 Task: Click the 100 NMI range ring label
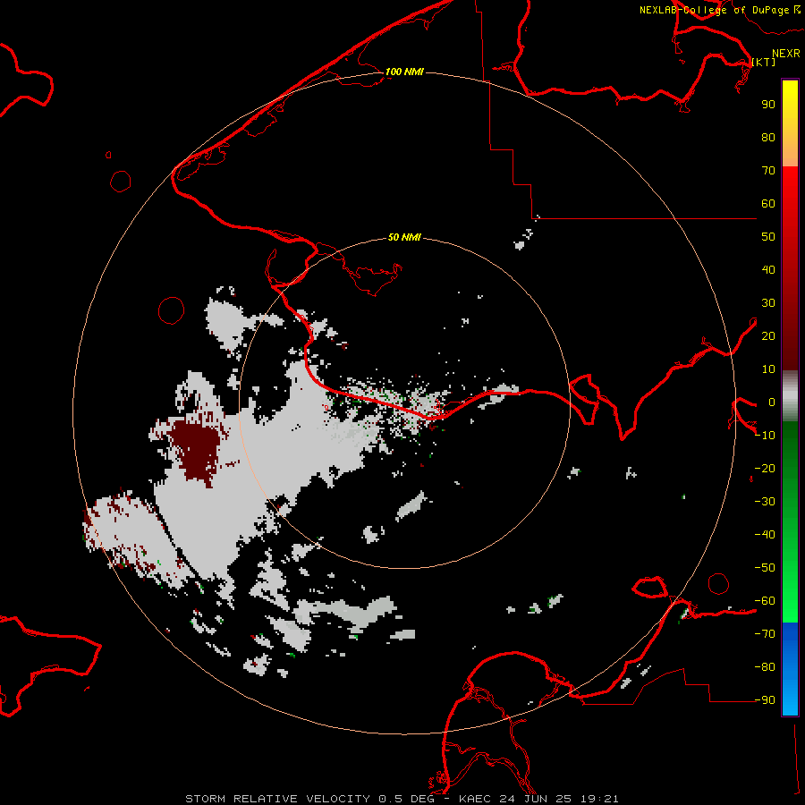[404, 72]
